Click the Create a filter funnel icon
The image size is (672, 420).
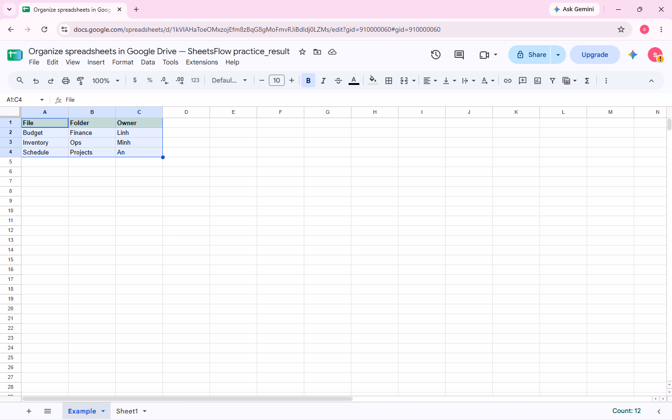pos(553,81)
